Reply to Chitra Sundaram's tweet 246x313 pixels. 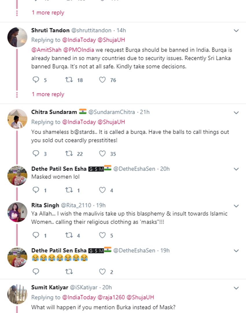(36, 154)
